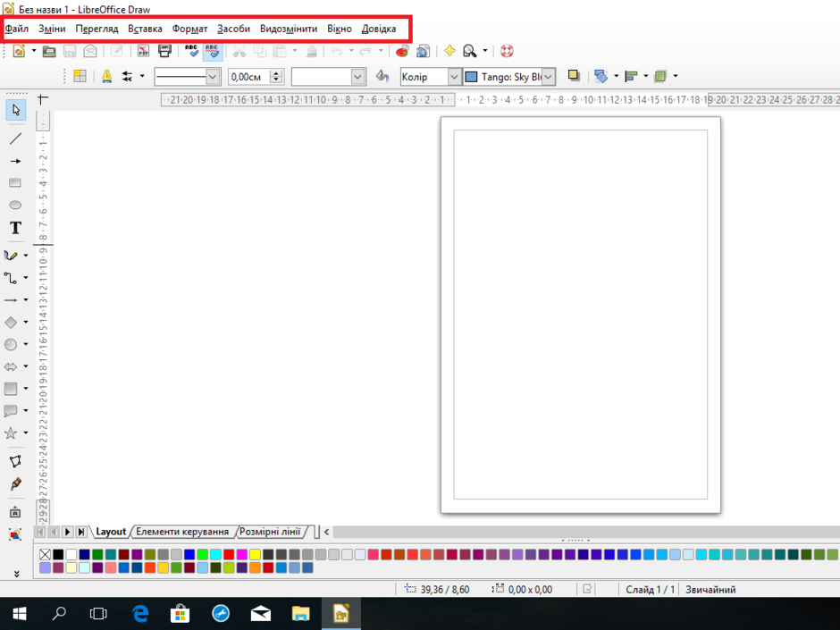This screenshot has height=630, width=840.
Task: Click the Zoom magnifier icon
Action: 470,52
